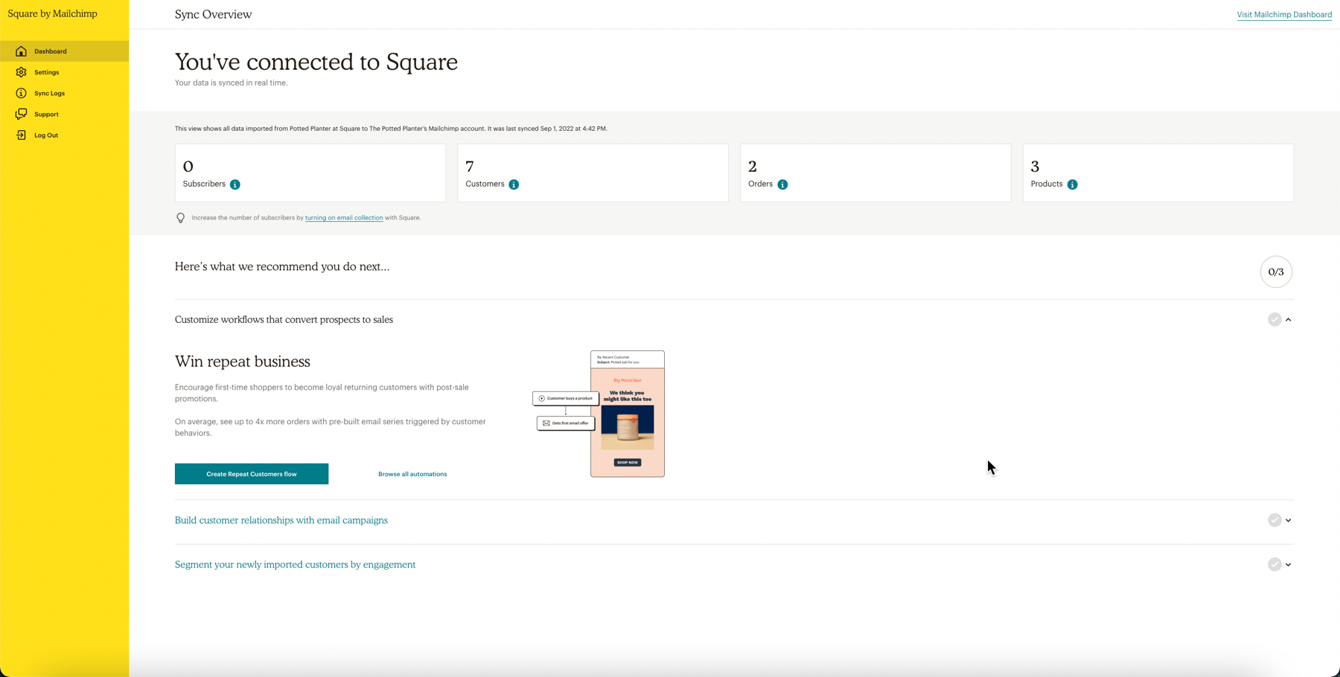The image size is (1340, 677).
Task: Click the Orders info icon
Action: click(x=782, y=184)
